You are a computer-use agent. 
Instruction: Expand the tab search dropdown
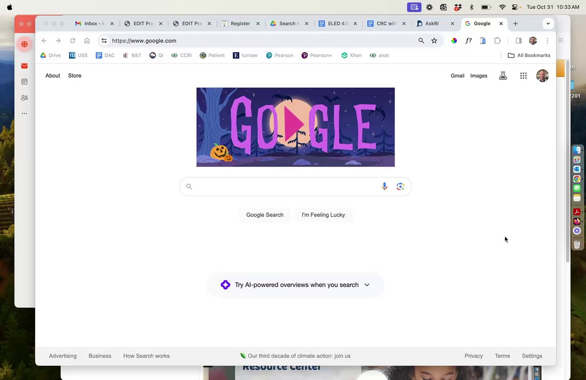tap(548, 24)
